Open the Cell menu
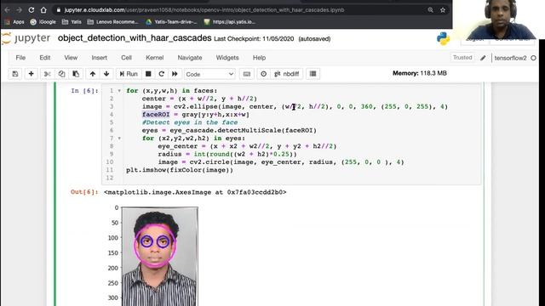The image size is (545, 306). click(x=126, y=58)
